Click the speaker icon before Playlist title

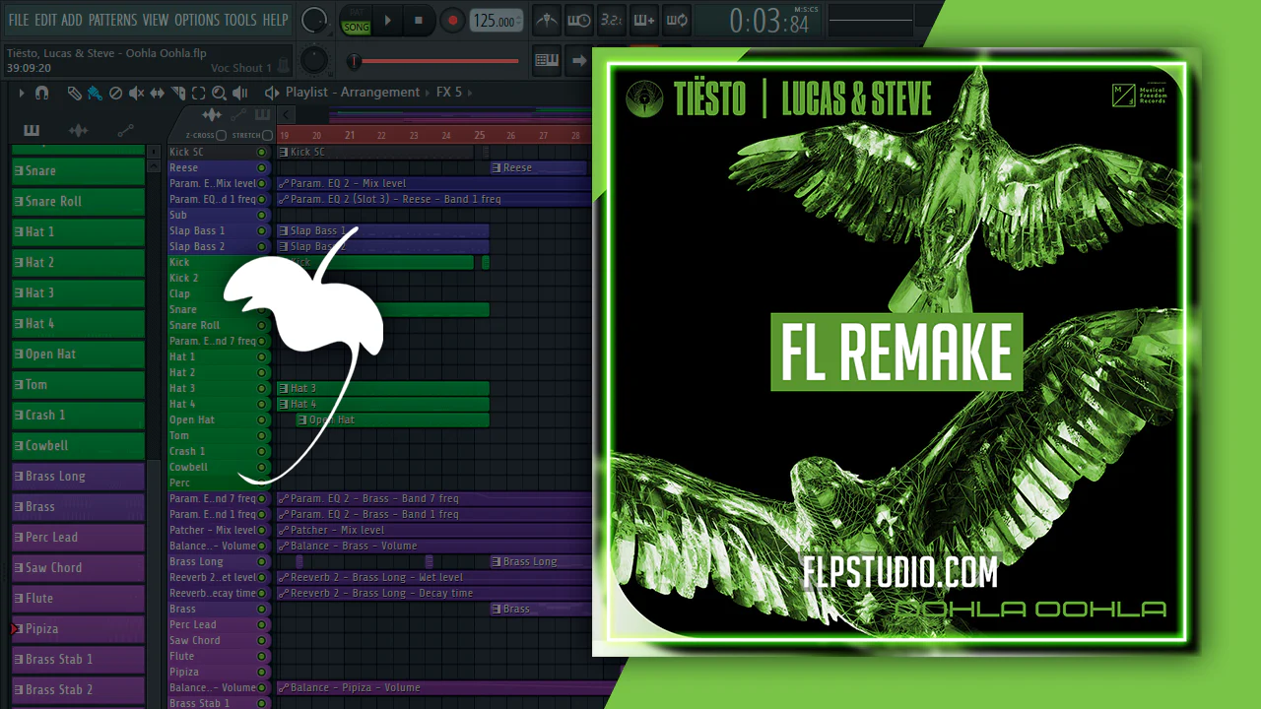coord(272,93)
